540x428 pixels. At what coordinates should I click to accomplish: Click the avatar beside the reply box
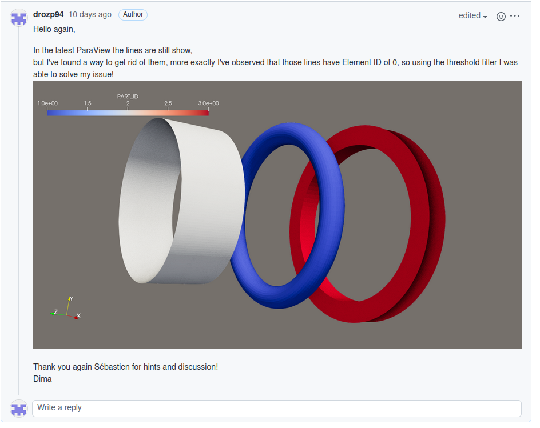coord(19,409)
